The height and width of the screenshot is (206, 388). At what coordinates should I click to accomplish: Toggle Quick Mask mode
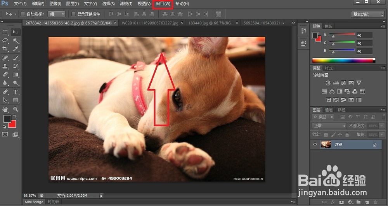tap(5, 134)
